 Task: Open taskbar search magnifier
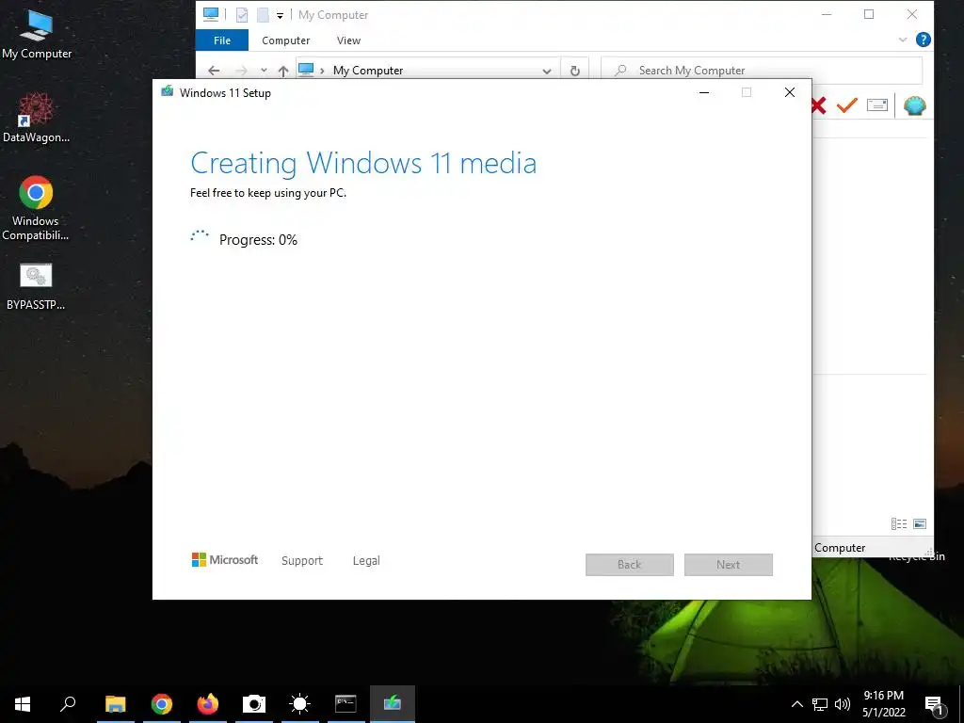click(68, 704)
